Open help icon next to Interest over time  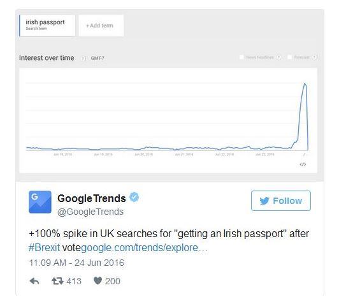[83, 58]
